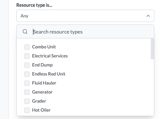
Task: Pick the 'Hot Oiler' label text
Action: pyautogui.click(x=41, y=110)
